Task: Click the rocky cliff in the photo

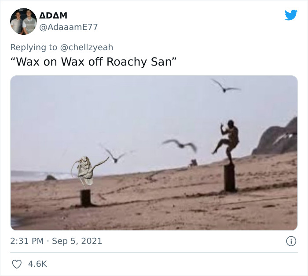Action: tap(276, 138)
